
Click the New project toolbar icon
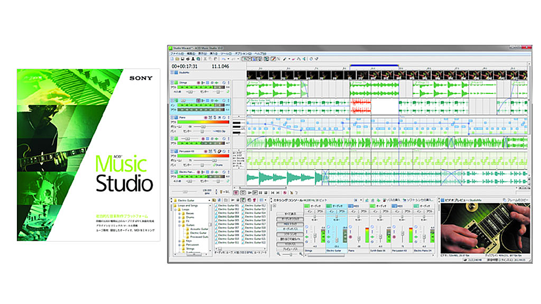pos(172,59)
